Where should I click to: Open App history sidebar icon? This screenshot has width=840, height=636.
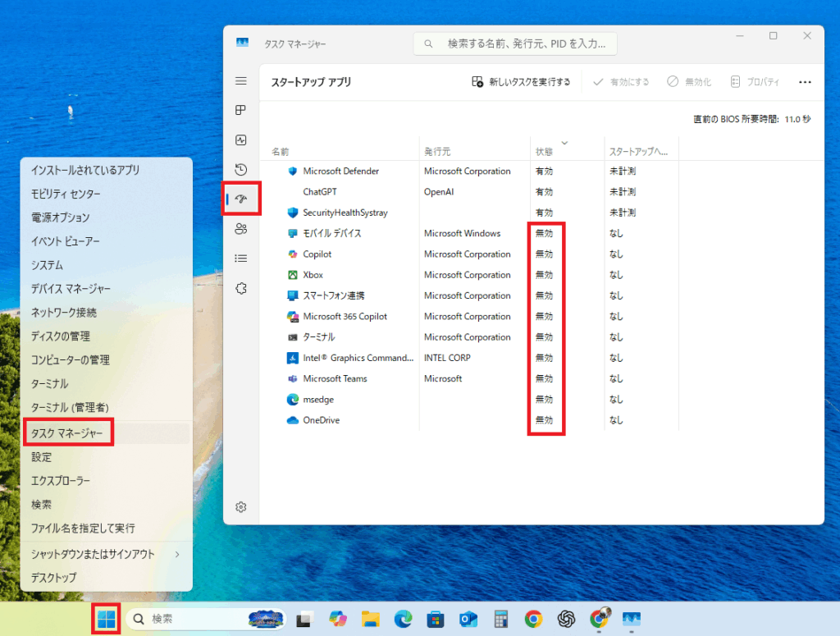pos(241,170)
